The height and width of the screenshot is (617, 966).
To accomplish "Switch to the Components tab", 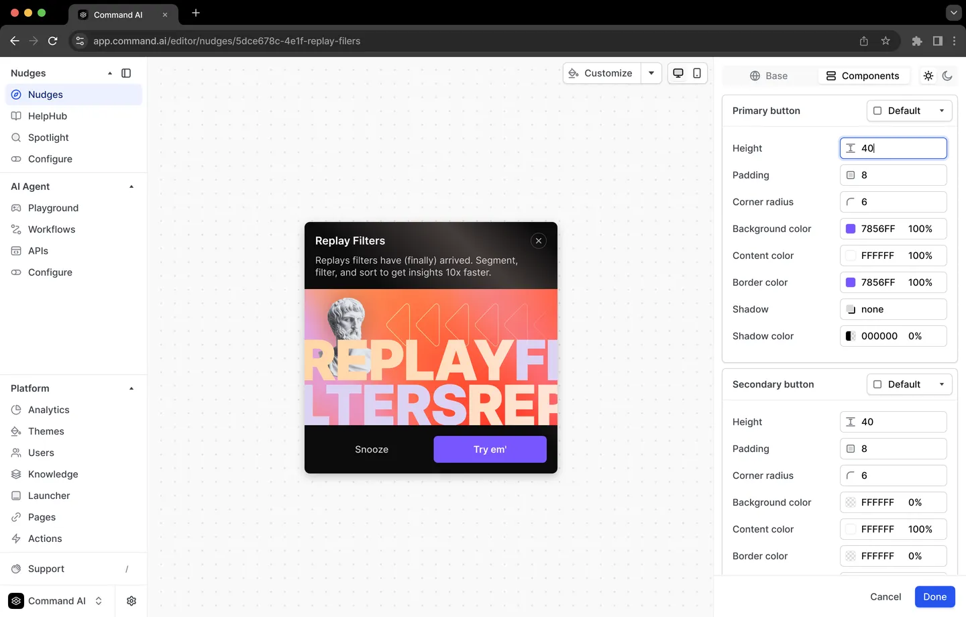I will [x=863, y=76].
